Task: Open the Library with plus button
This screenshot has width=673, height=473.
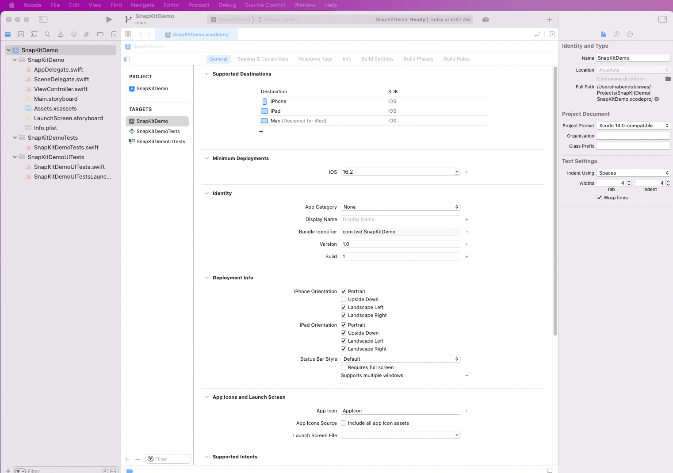Action: [550, 19]
